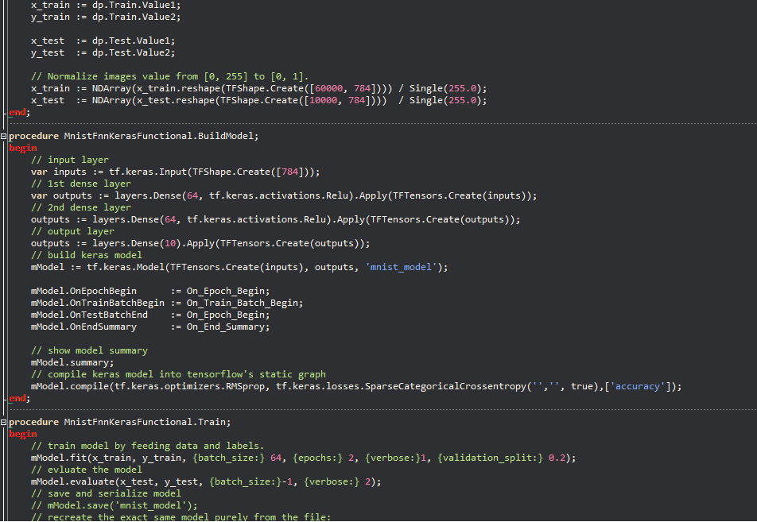Click the number 60000 in reshape call
The image size is (757, 522).
tap(328, 88)
